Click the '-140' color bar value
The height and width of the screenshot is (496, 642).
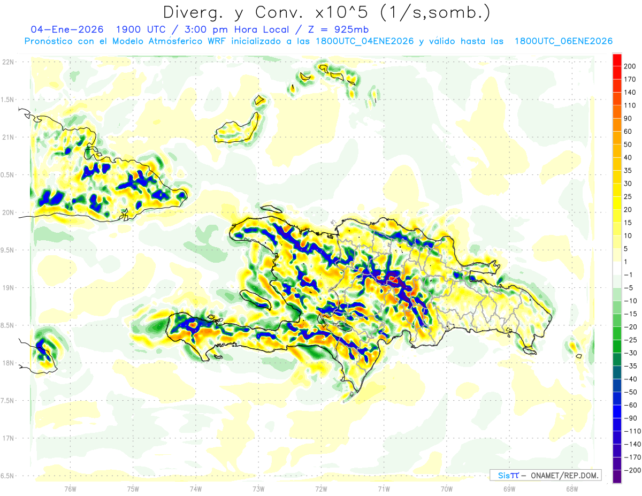click(632, 444)
